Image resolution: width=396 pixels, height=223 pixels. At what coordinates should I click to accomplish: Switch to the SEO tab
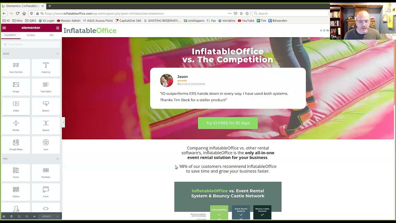51,35
